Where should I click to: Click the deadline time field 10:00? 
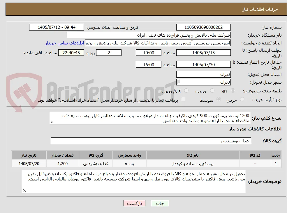click(148, 53)
